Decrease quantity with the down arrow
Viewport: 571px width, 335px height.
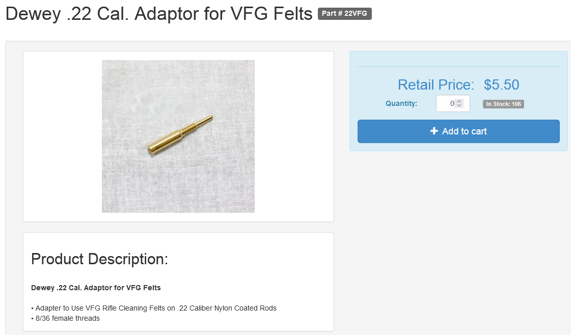(x=459, y=105)
